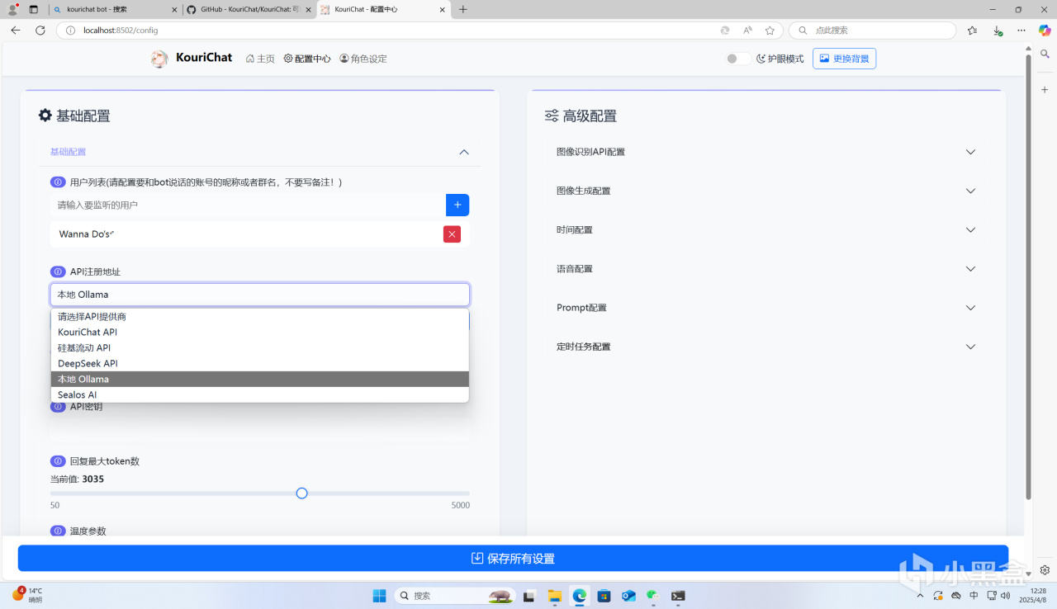Add user with blue plus button
Viewport: 1057px width, 609px height.
click(x=457, y=205)
